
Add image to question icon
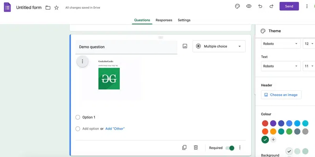(x=185, y=46)
